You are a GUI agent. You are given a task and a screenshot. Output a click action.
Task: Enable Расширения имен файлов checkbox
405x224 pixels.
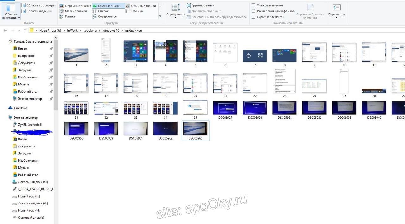(x=253, y=11)
